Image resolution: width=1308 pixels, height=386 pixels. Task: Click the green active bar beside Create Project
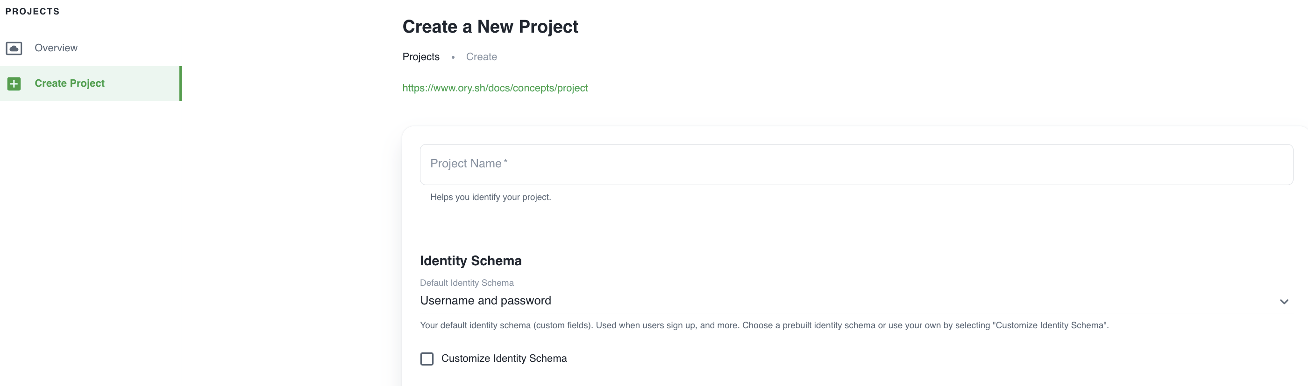click(180, 83)
